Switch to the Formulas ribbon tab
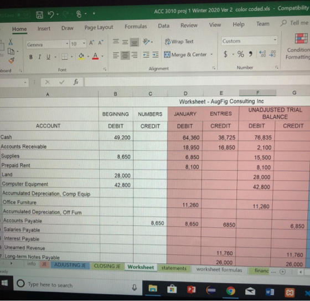 click(x=136, y=27)
